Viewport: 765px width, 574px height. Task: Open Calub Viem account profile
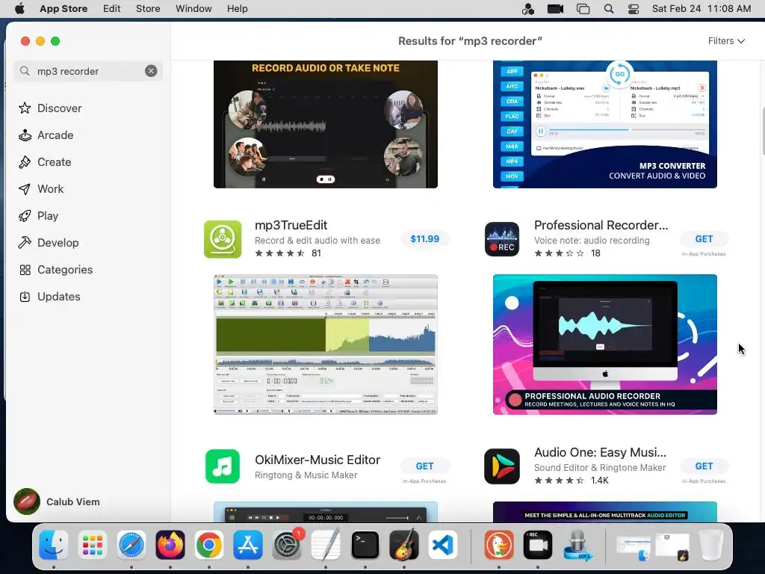point(57,502)
